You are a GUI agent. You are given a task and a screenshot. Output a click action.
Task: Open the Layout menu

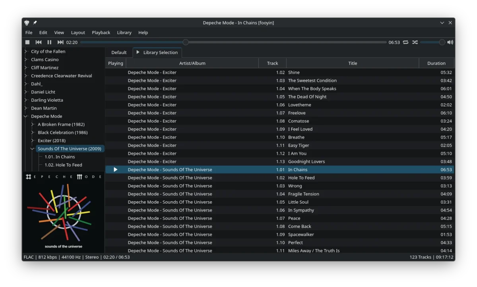[78, 33]
